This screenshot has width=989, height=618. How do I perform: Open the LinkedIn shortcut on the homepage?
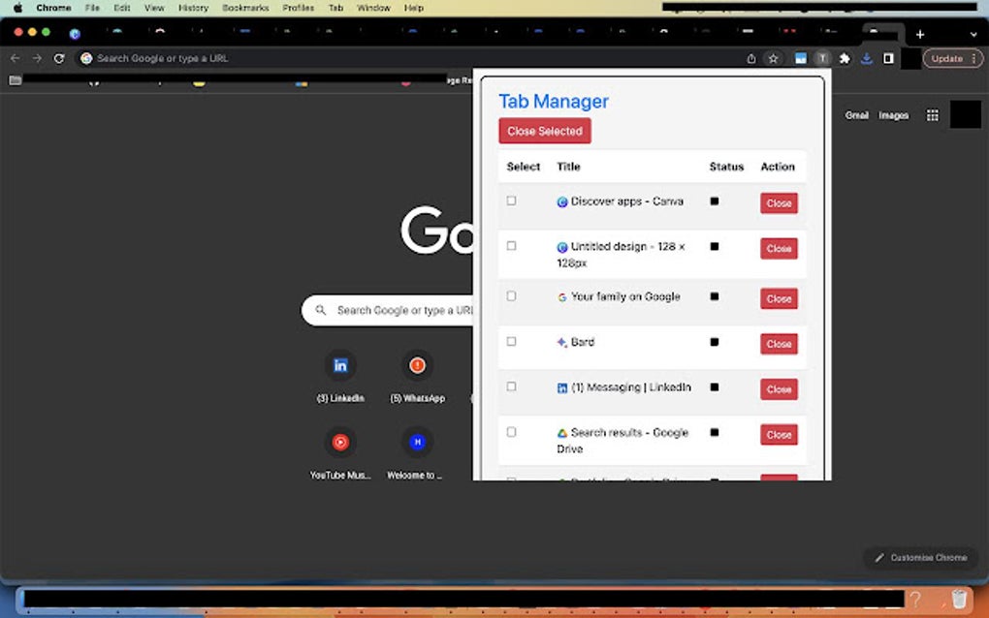tap(340, 365)
